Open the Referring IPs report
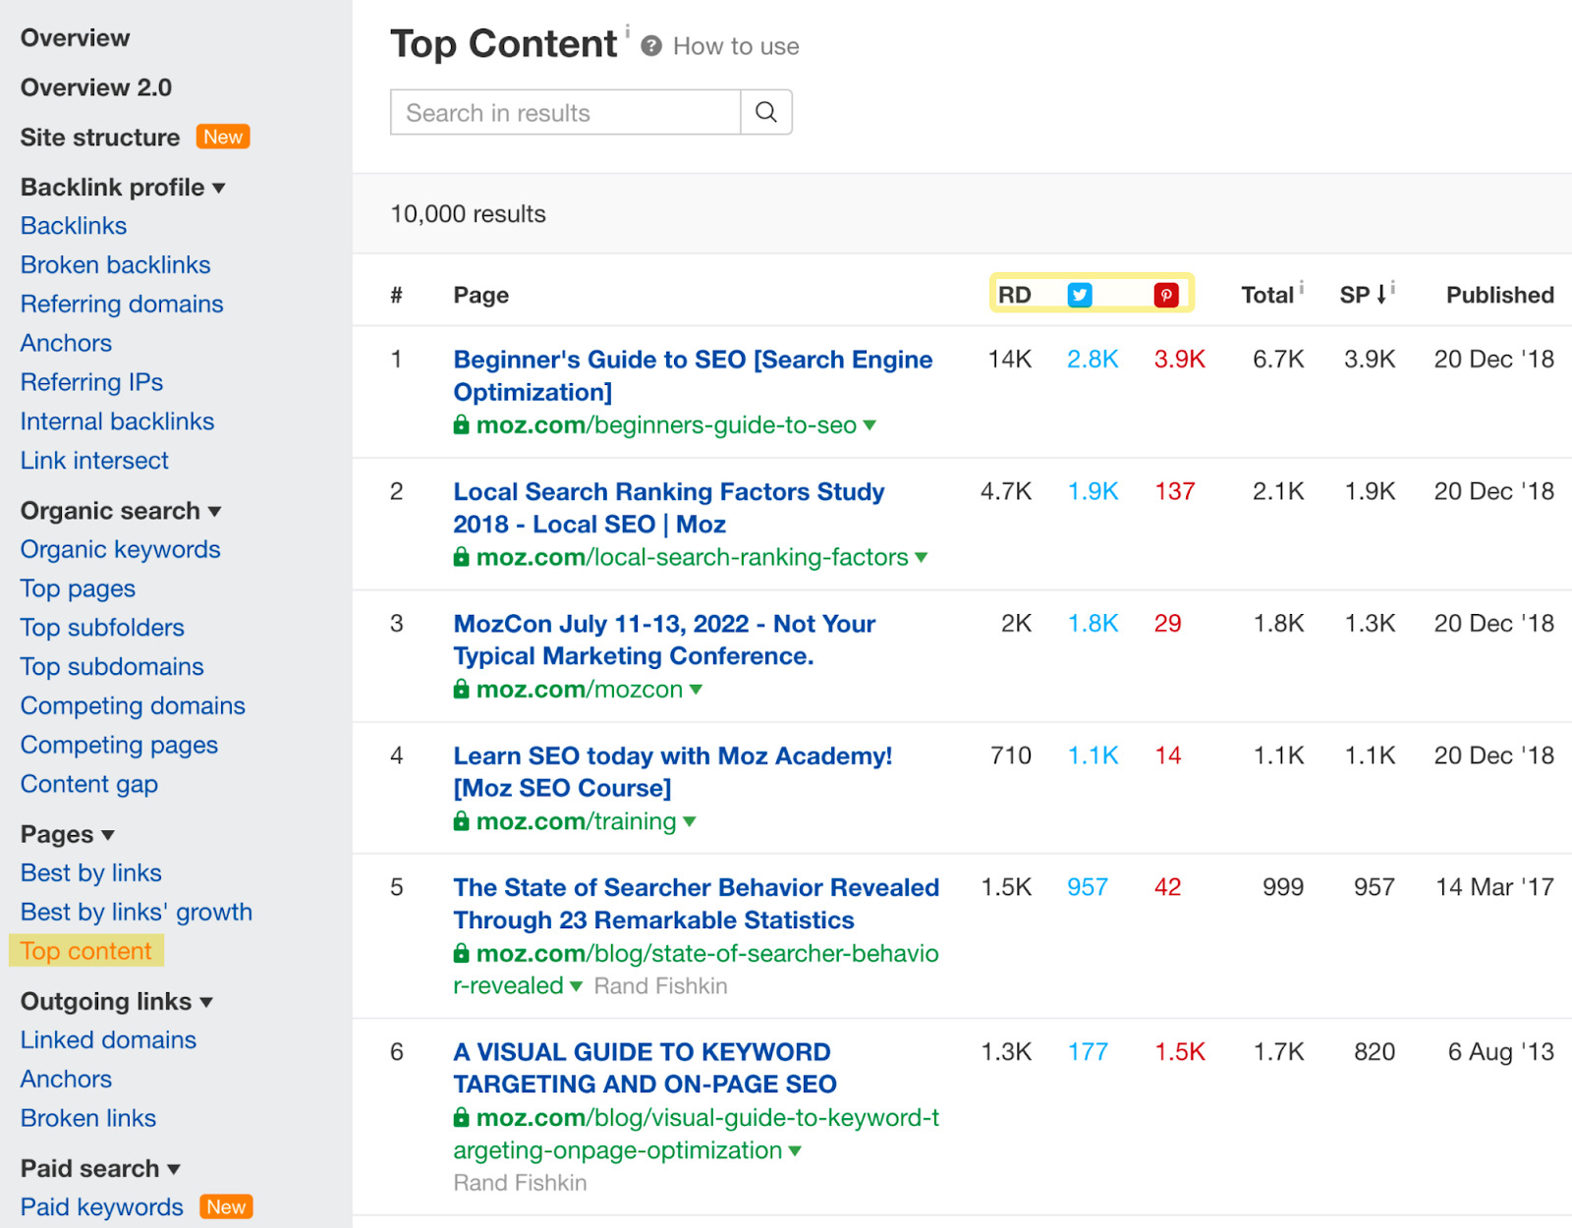The width and height of the screenshot is (1572, 1228). [91, 382]
